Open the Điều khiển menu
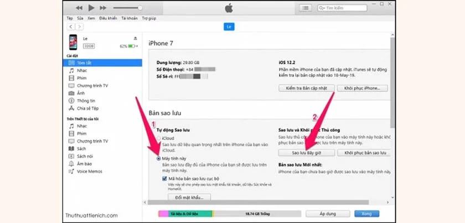Image resolution: width=465 pixels, height=223 pixels. pos(108,18)
